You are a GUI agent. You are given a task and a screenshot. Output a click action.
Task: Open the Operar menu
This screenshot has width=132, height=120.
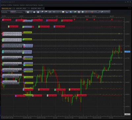tap(22, 5)
